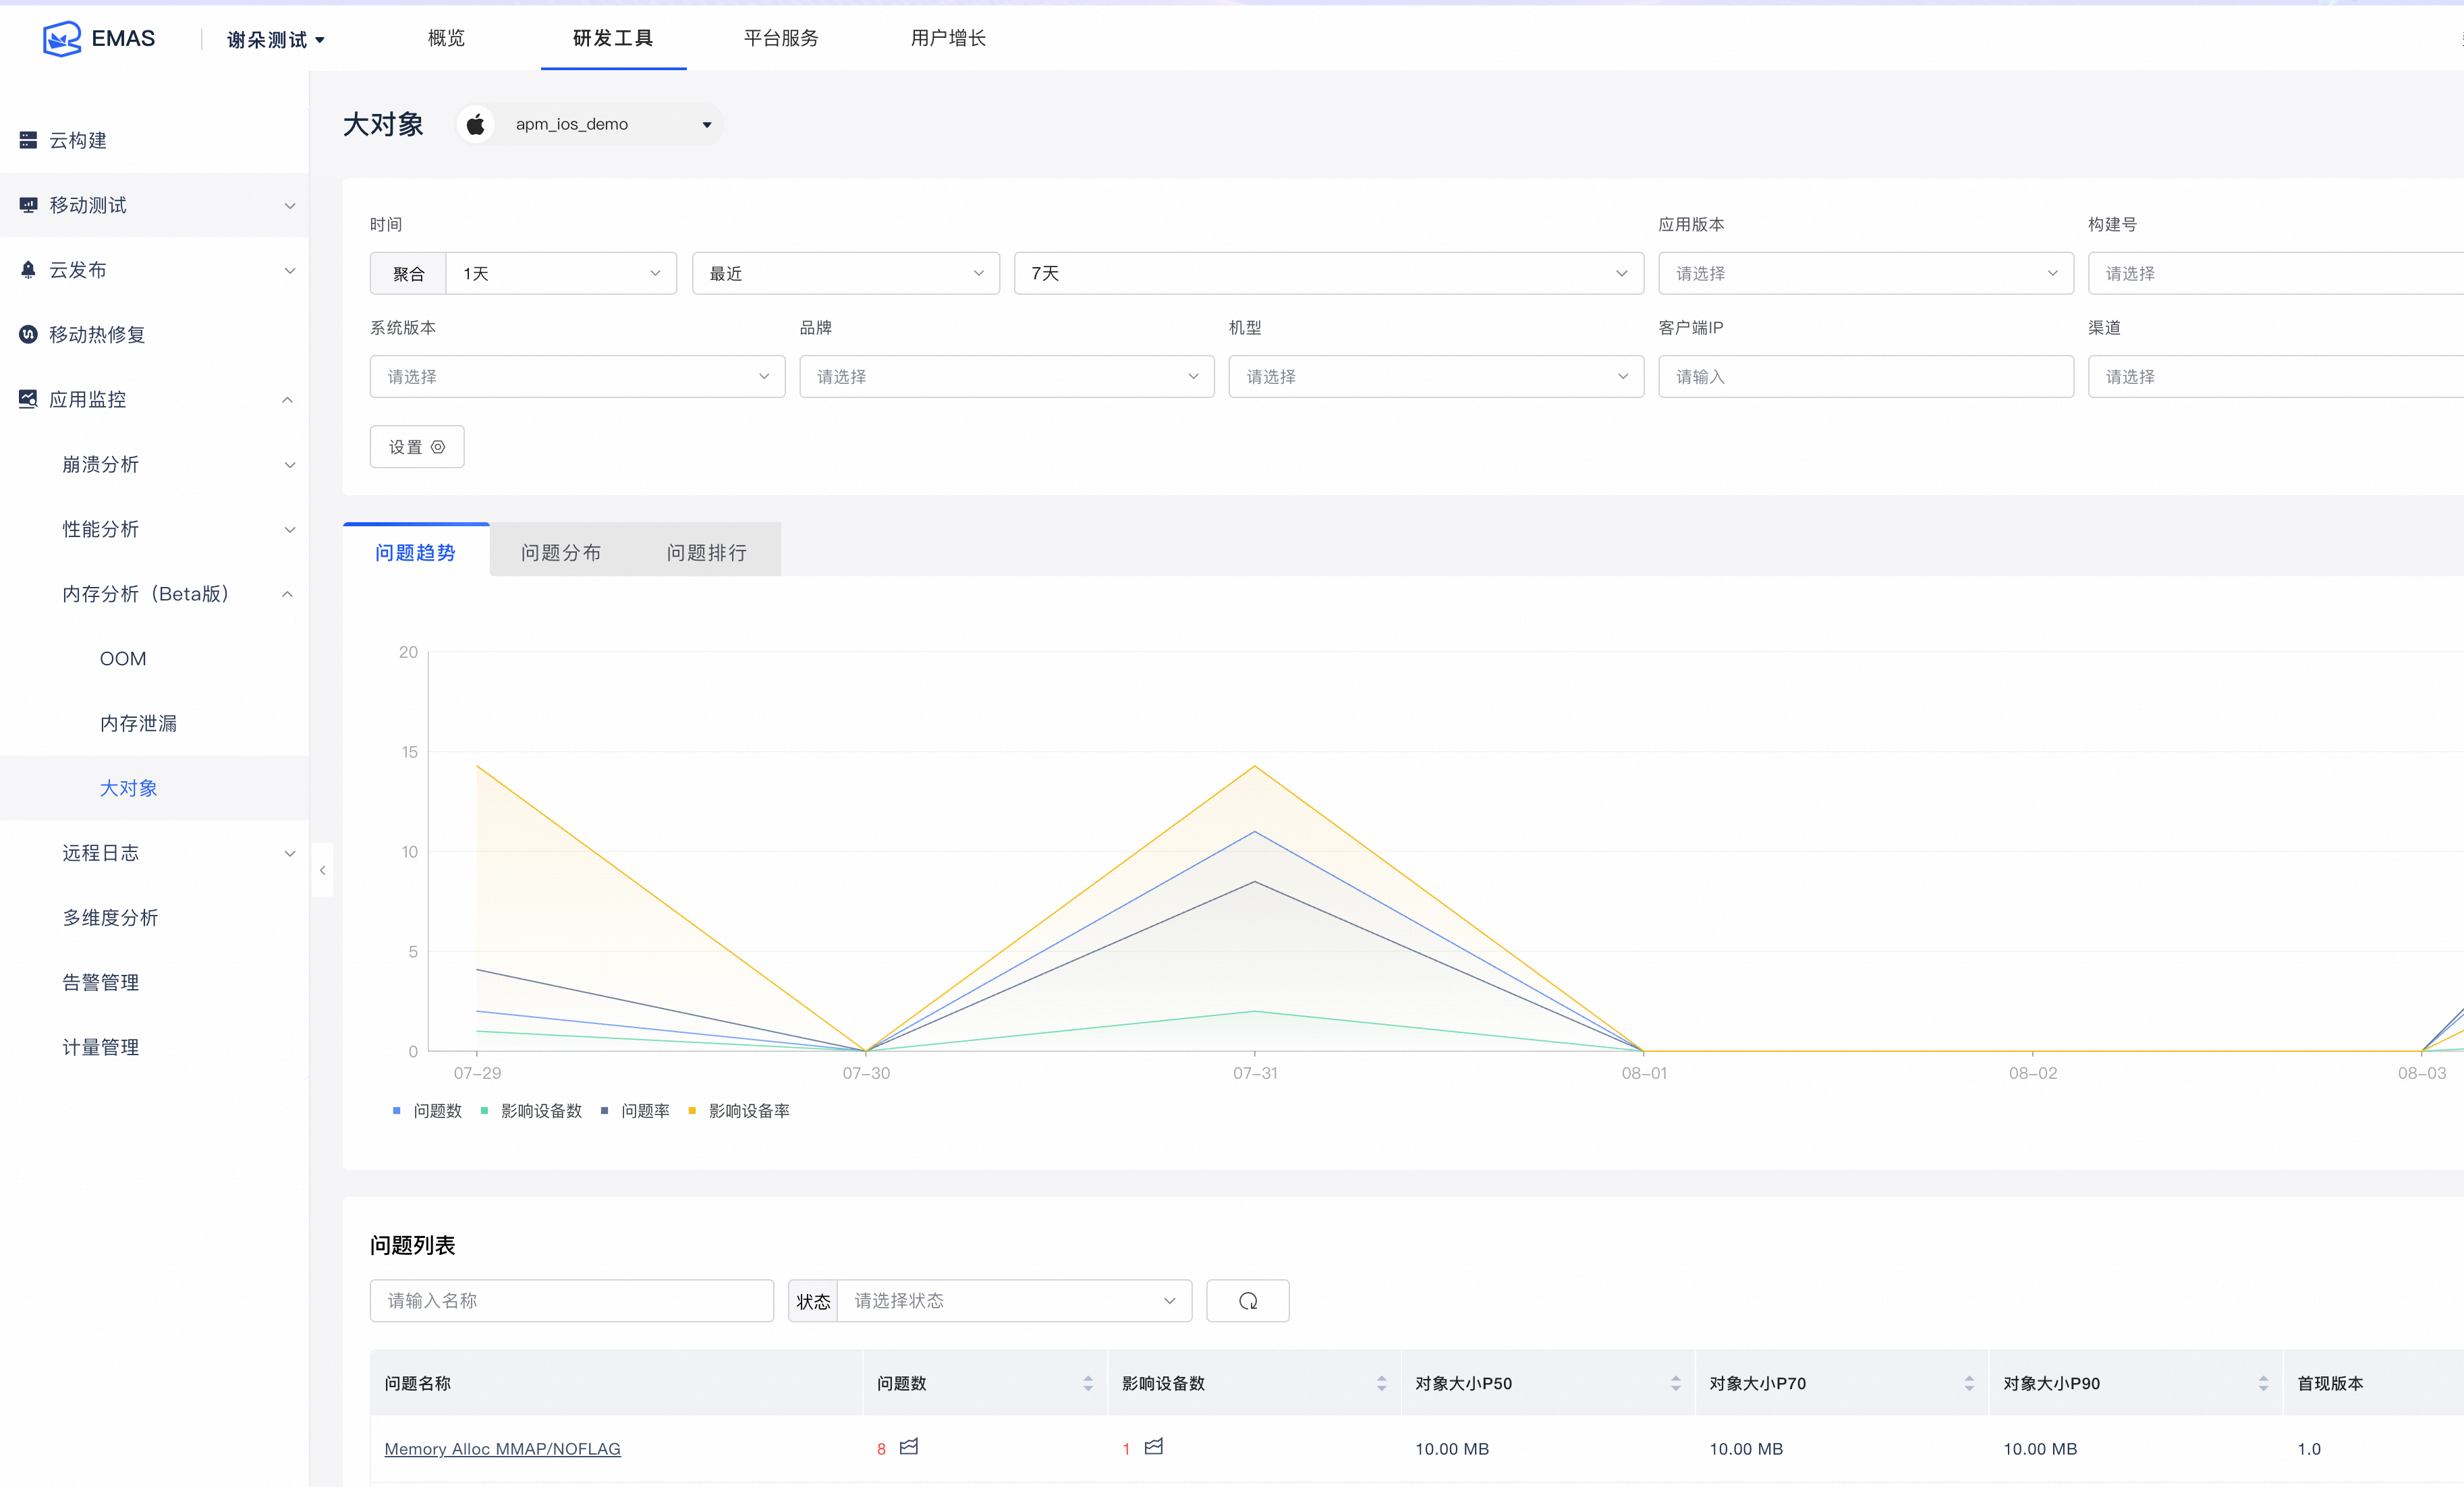
Task: Click the 10.00 MB value under 对象大小P50
Action: [1451, 1448]
